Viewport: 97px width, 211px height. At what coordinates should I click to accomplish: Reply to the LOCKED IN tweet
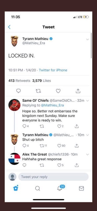18,91
